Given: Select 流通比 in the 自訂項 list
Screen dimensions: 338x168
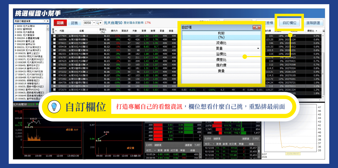Looking at the screenshot, I should coord(221,43).
